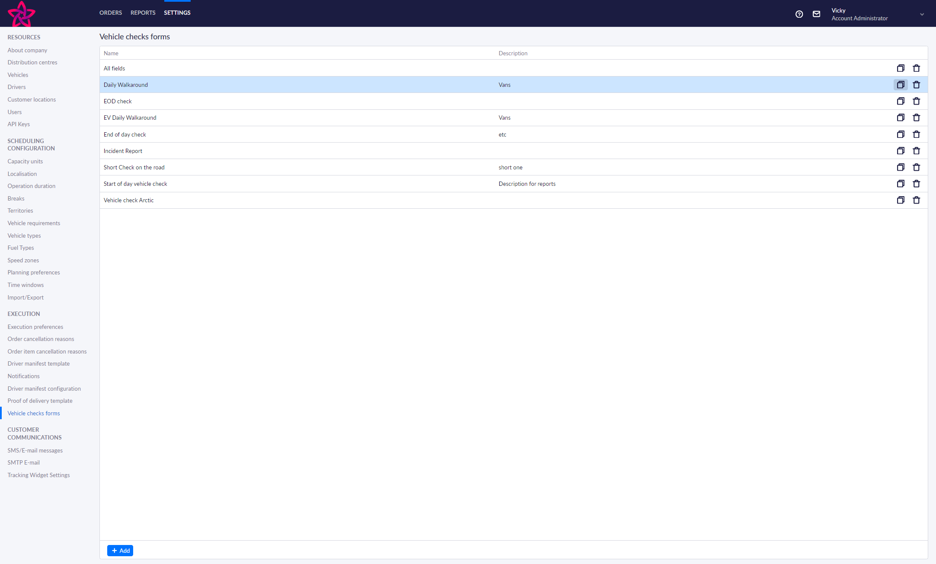This screenshot has height=564, width=936.
Task: Add a new vehicle check form
Action: [120, 551]
